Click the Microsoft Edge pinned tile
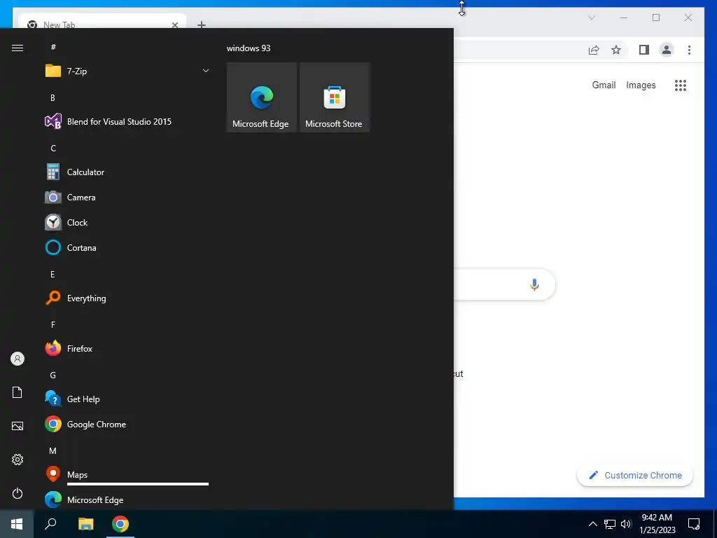 [262, 97]
